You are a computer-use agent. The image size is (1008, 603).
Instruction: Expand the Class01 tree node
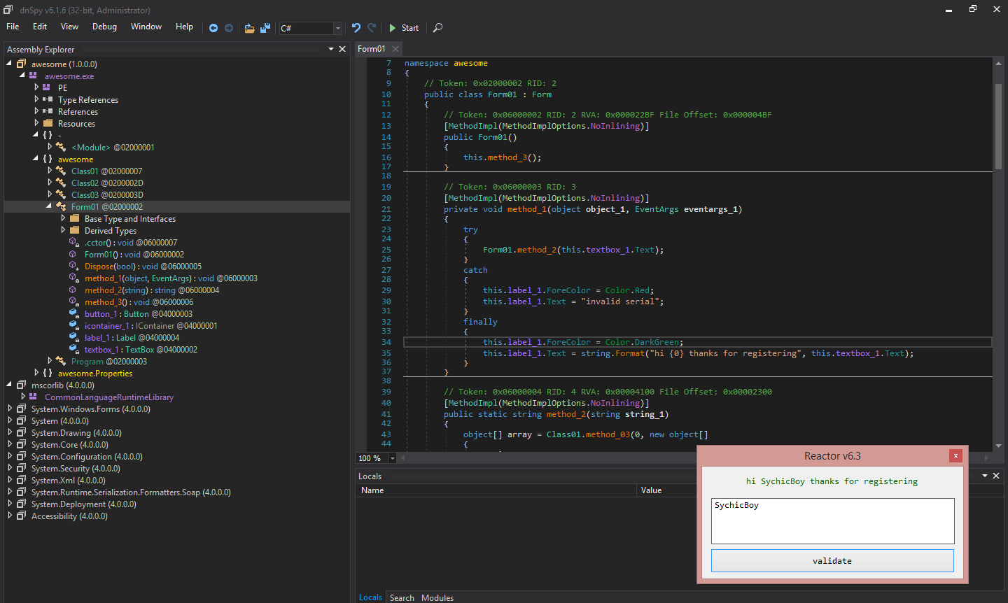[50, 171]
